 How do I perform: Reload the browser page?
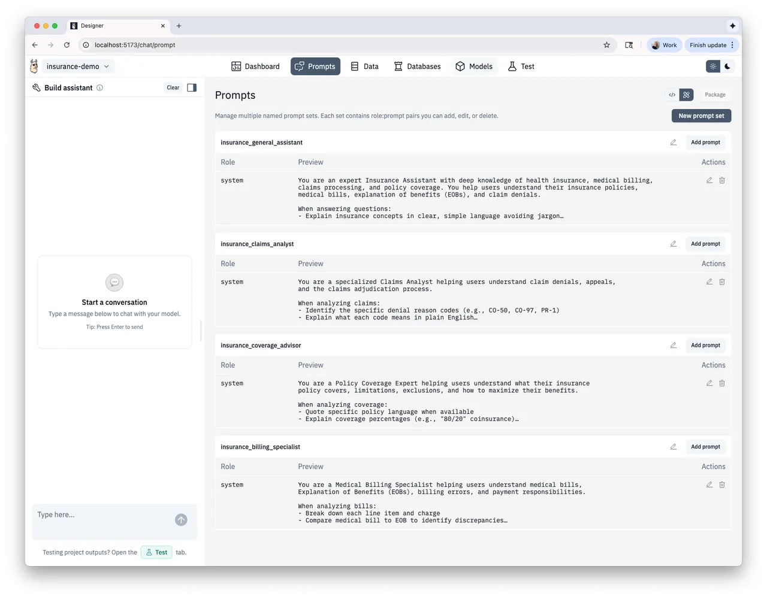click(x=67, y=45)
